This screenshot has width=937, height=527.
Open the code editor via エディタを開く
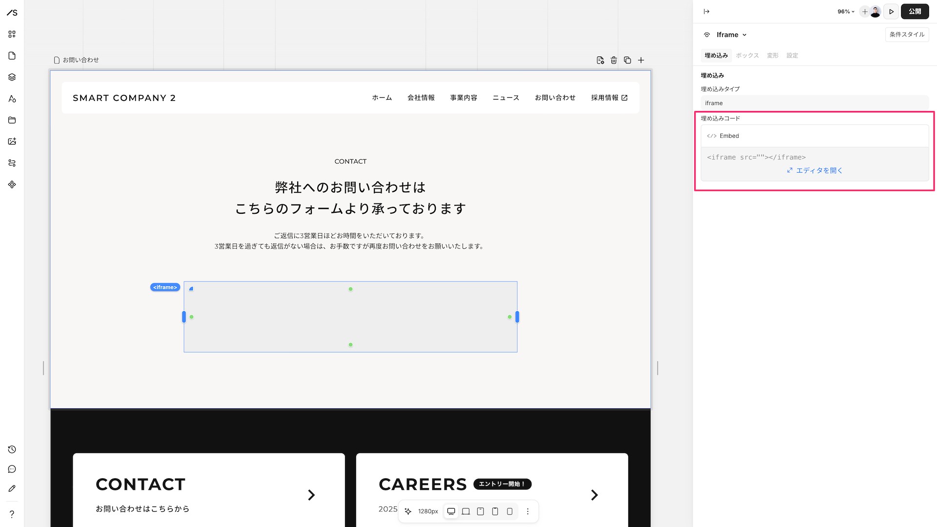pos(815,170)
